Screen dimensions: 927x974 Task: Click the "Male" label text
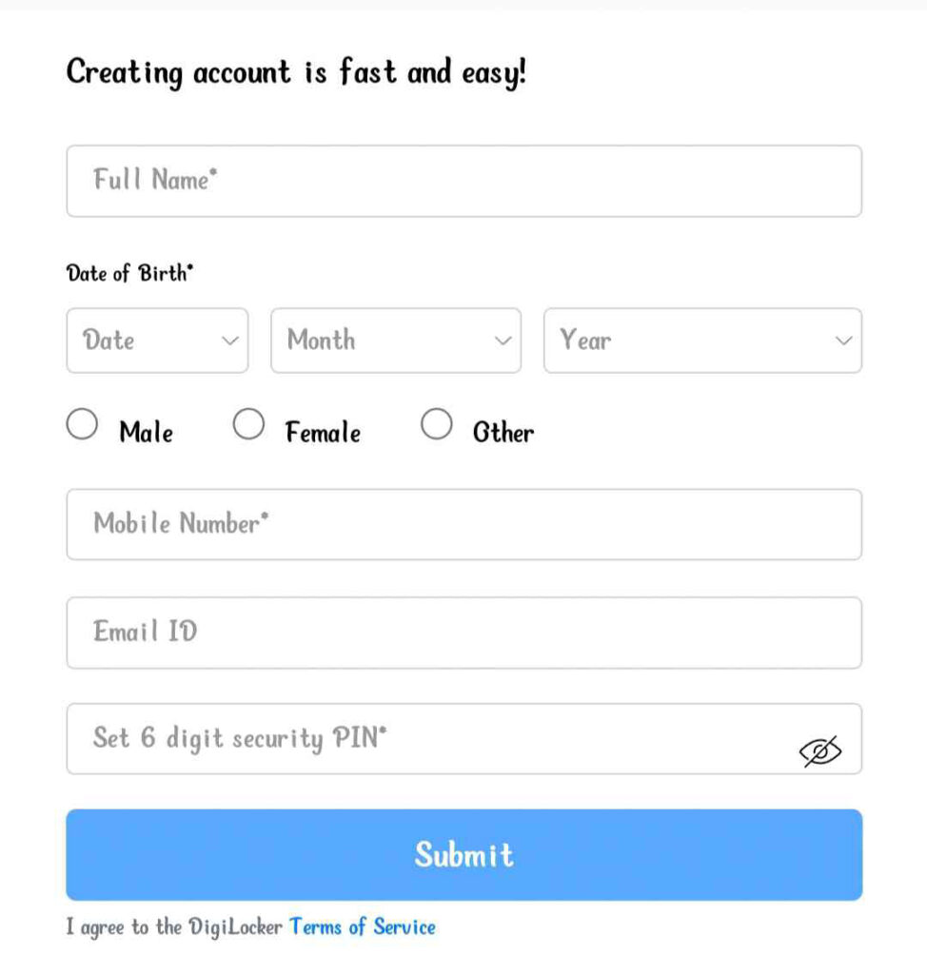pyautogui.click(x=147, y=434)
